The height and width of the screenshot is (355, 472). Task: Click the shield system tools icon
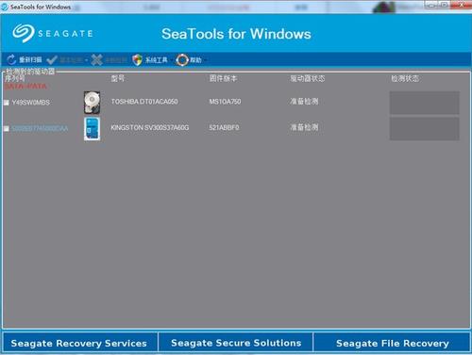coord(137,59)
